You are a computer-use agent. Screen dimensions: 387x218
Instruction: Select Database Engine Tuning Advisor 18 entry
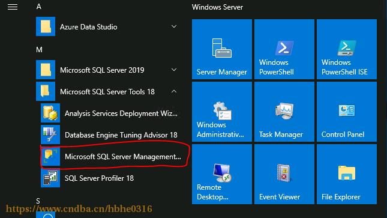click(109, 135)
